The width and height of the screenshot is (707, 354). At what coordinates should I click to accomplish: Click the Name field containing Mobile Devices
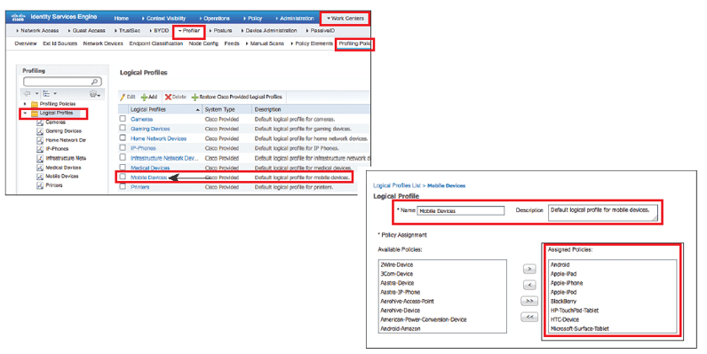coord(460,211)
